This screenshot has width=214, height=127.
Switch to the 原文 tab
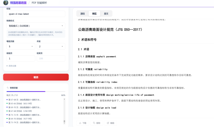point(106,14)
